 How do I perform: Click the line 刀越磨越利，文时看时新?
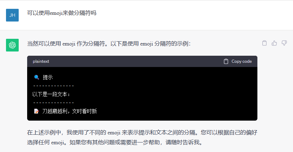click(69, 111)
